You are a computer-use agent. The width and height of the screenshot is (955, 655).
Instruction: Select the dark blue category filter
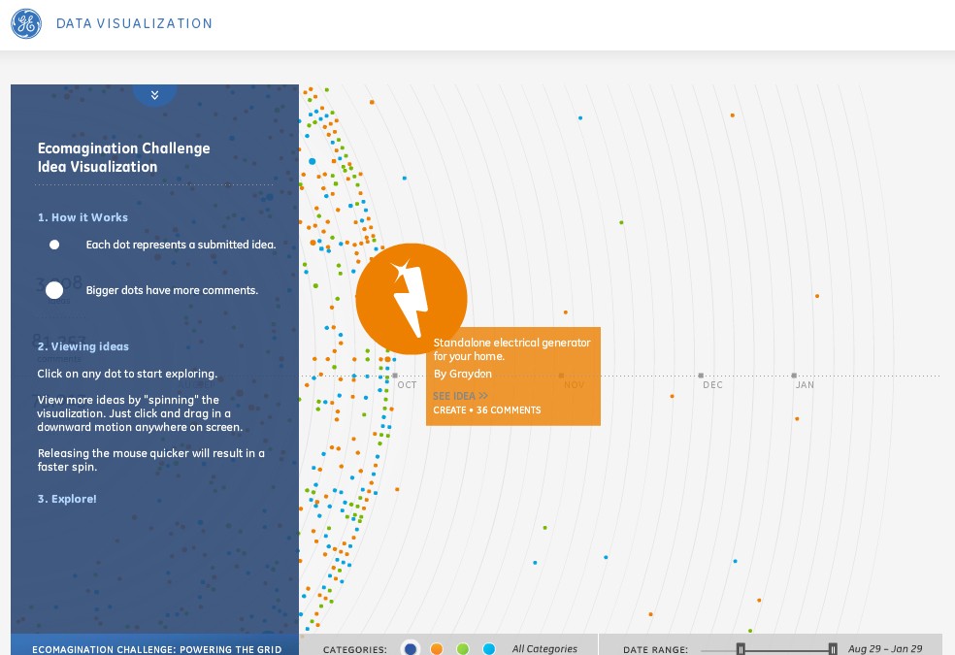pyautogui.click(x=411, y=649)
